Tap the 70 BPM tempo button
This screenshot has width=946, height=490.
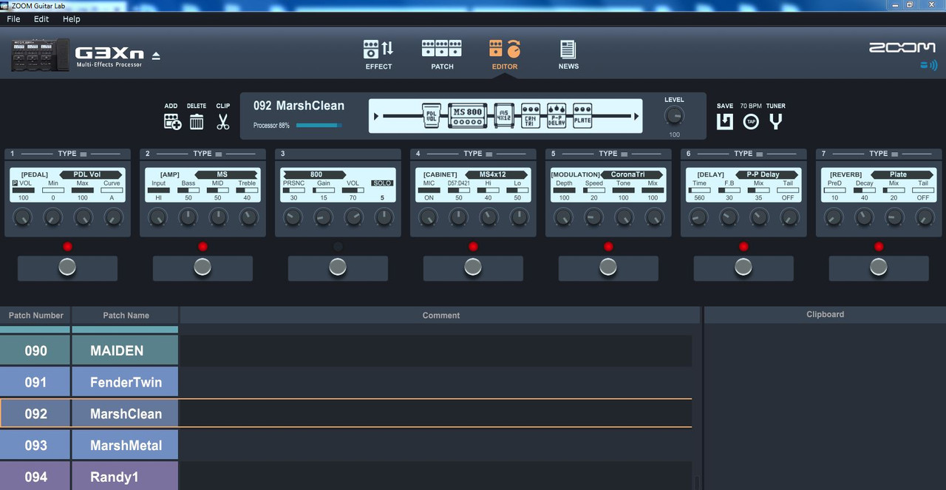[x=751, y=121]
